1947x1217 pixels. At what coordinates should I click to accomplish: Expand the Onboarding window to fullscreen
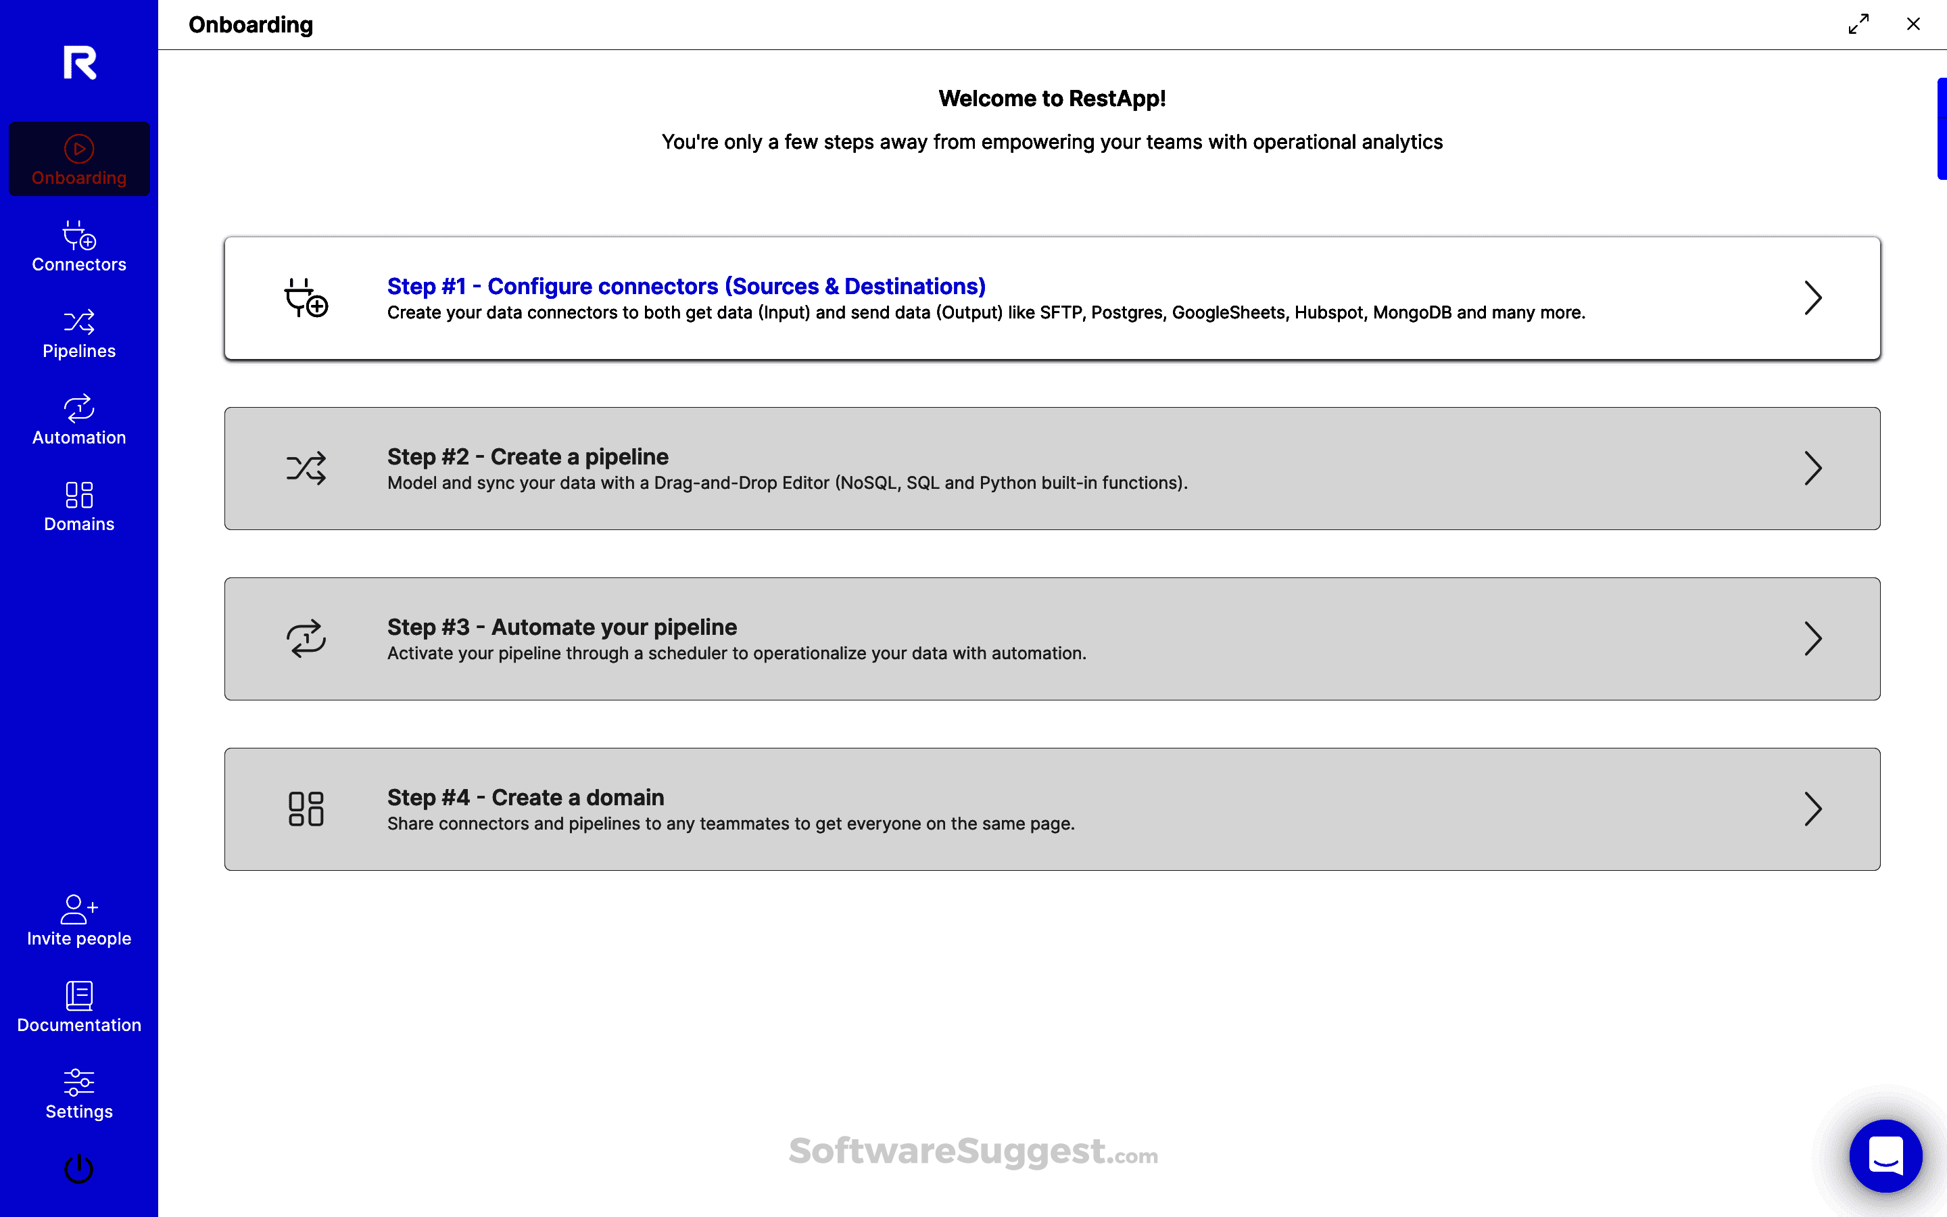click(x=1857, y=24)
